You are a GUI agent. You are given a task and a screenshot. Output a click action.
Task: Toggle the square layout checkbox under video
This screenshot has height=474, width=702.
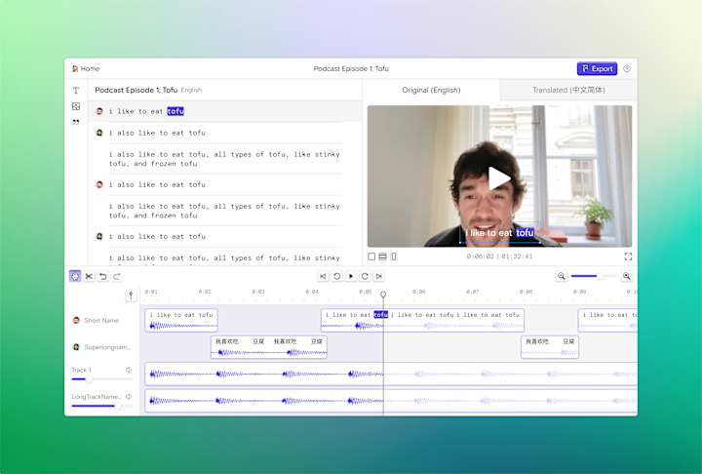click(371, 257)
